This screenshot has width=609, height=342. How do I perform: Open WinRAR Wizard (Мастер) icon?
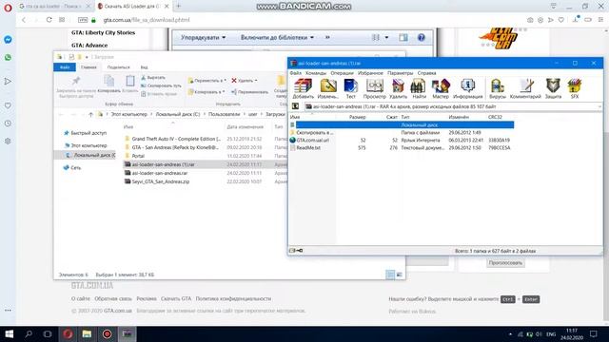pyautogui.click(x=441, y=88)
